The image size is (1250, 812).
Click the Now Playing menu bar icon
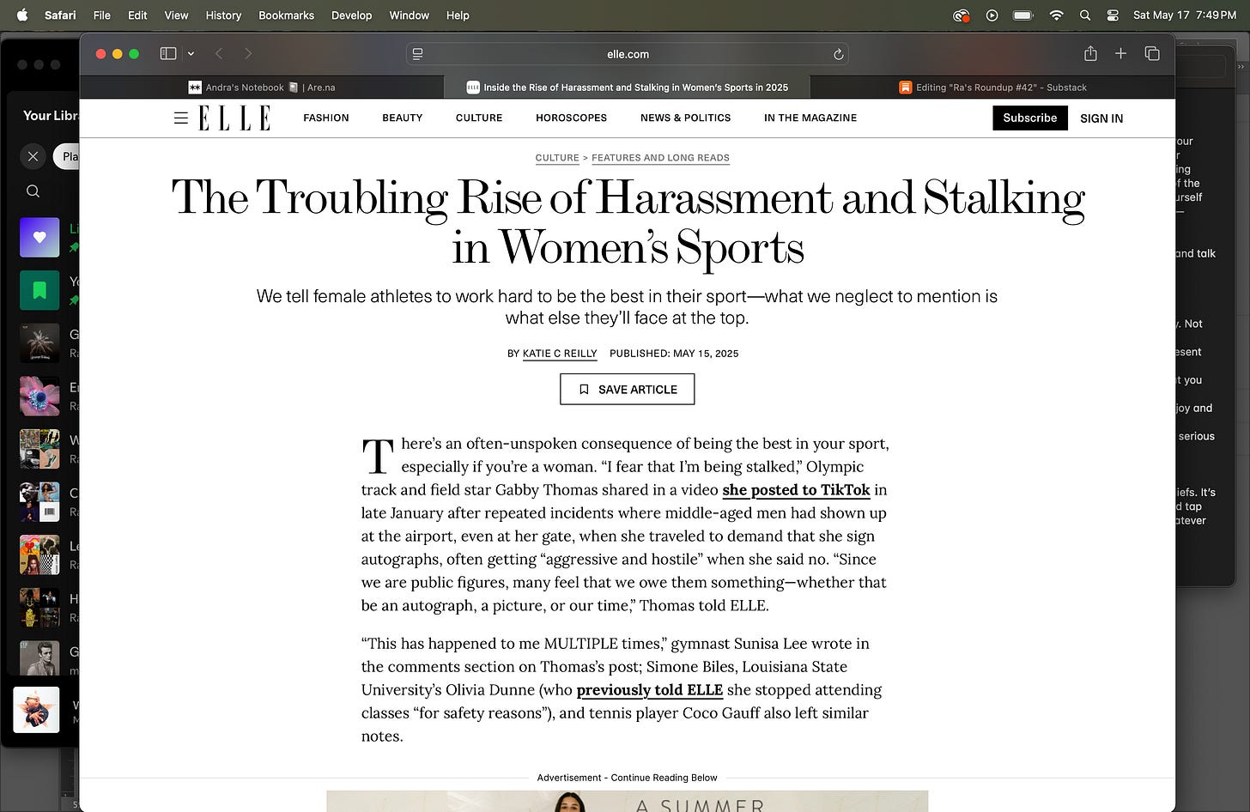[x=992, y=15]
